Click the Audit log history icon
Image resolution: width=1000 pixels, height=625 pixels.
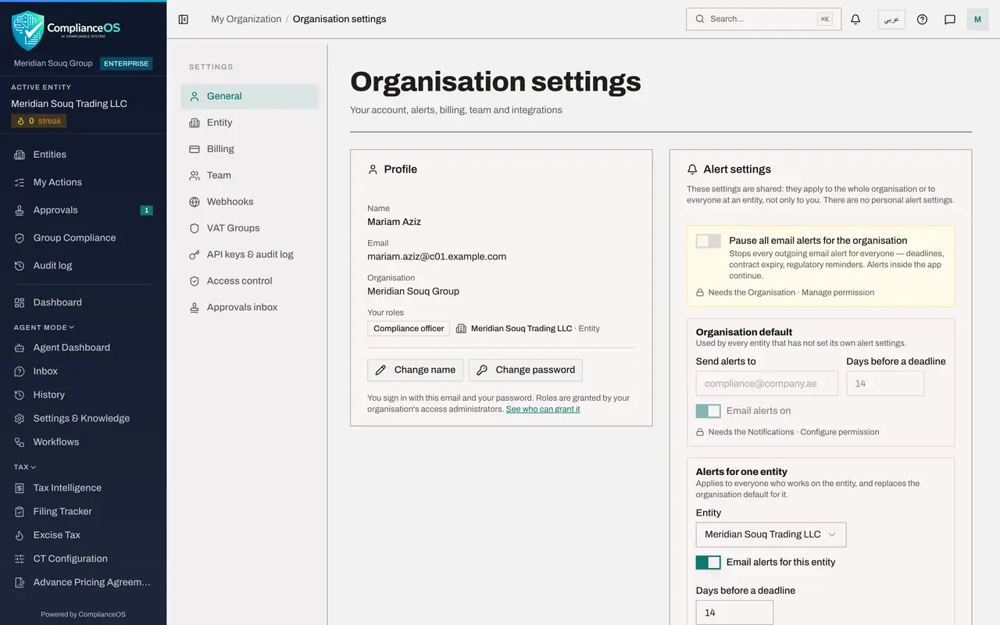pos(20,266)
